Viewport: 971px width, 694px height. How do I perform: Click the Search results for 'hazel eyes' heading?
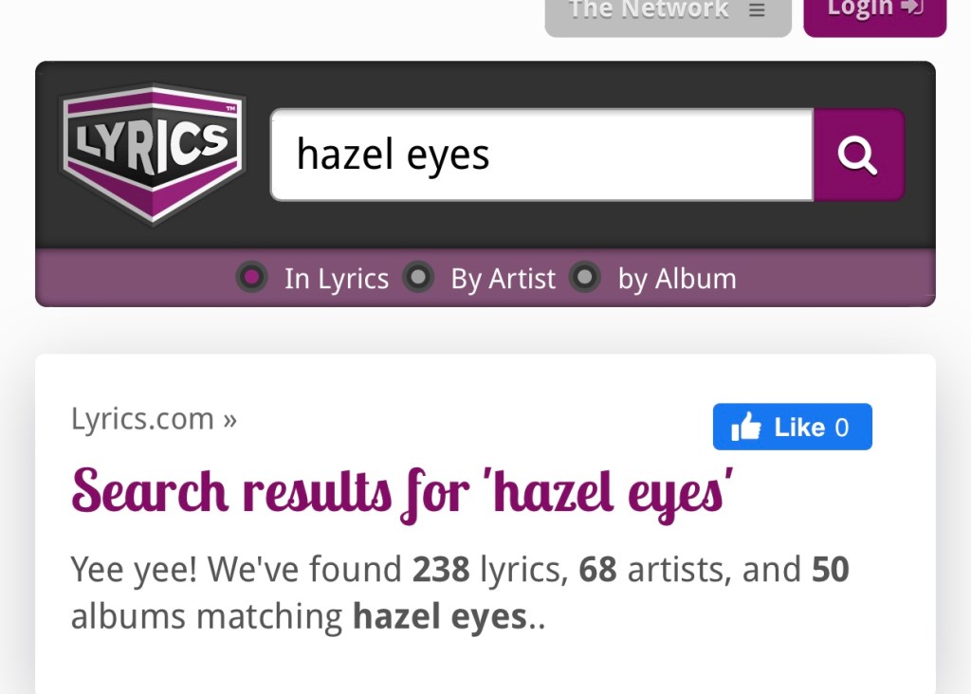(403, 492)
